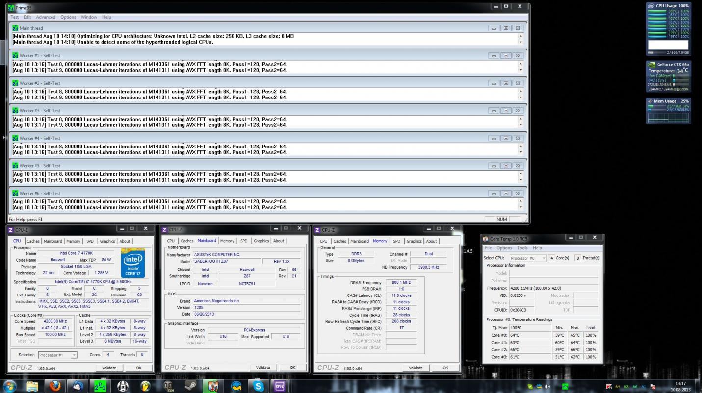This screenshot has width=702, height=393.
Task: Click the Prime95 main window title icon
Action: pyautogui.click(x=12, y=7)
